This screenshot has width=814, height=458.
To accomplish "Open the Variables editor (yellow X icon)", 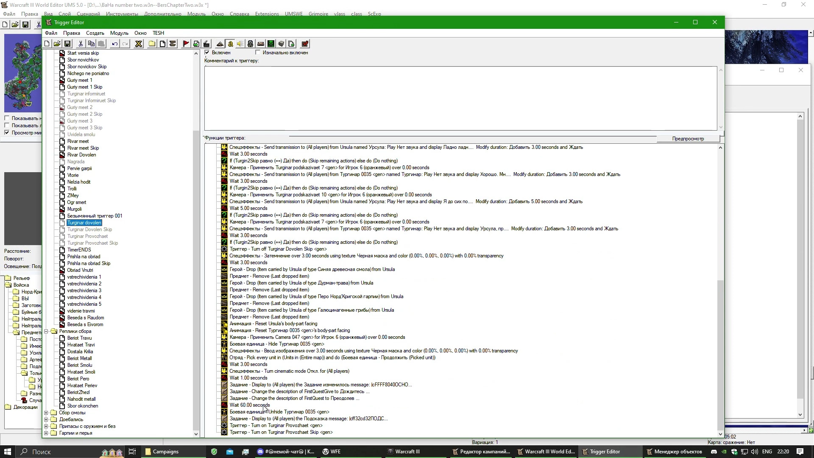I will coord(138,44).
